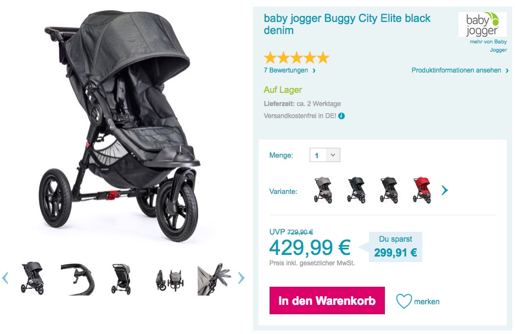Screen dimensions: 515x334
Task: Click the baby jogger brand logo
Action: 482,25
